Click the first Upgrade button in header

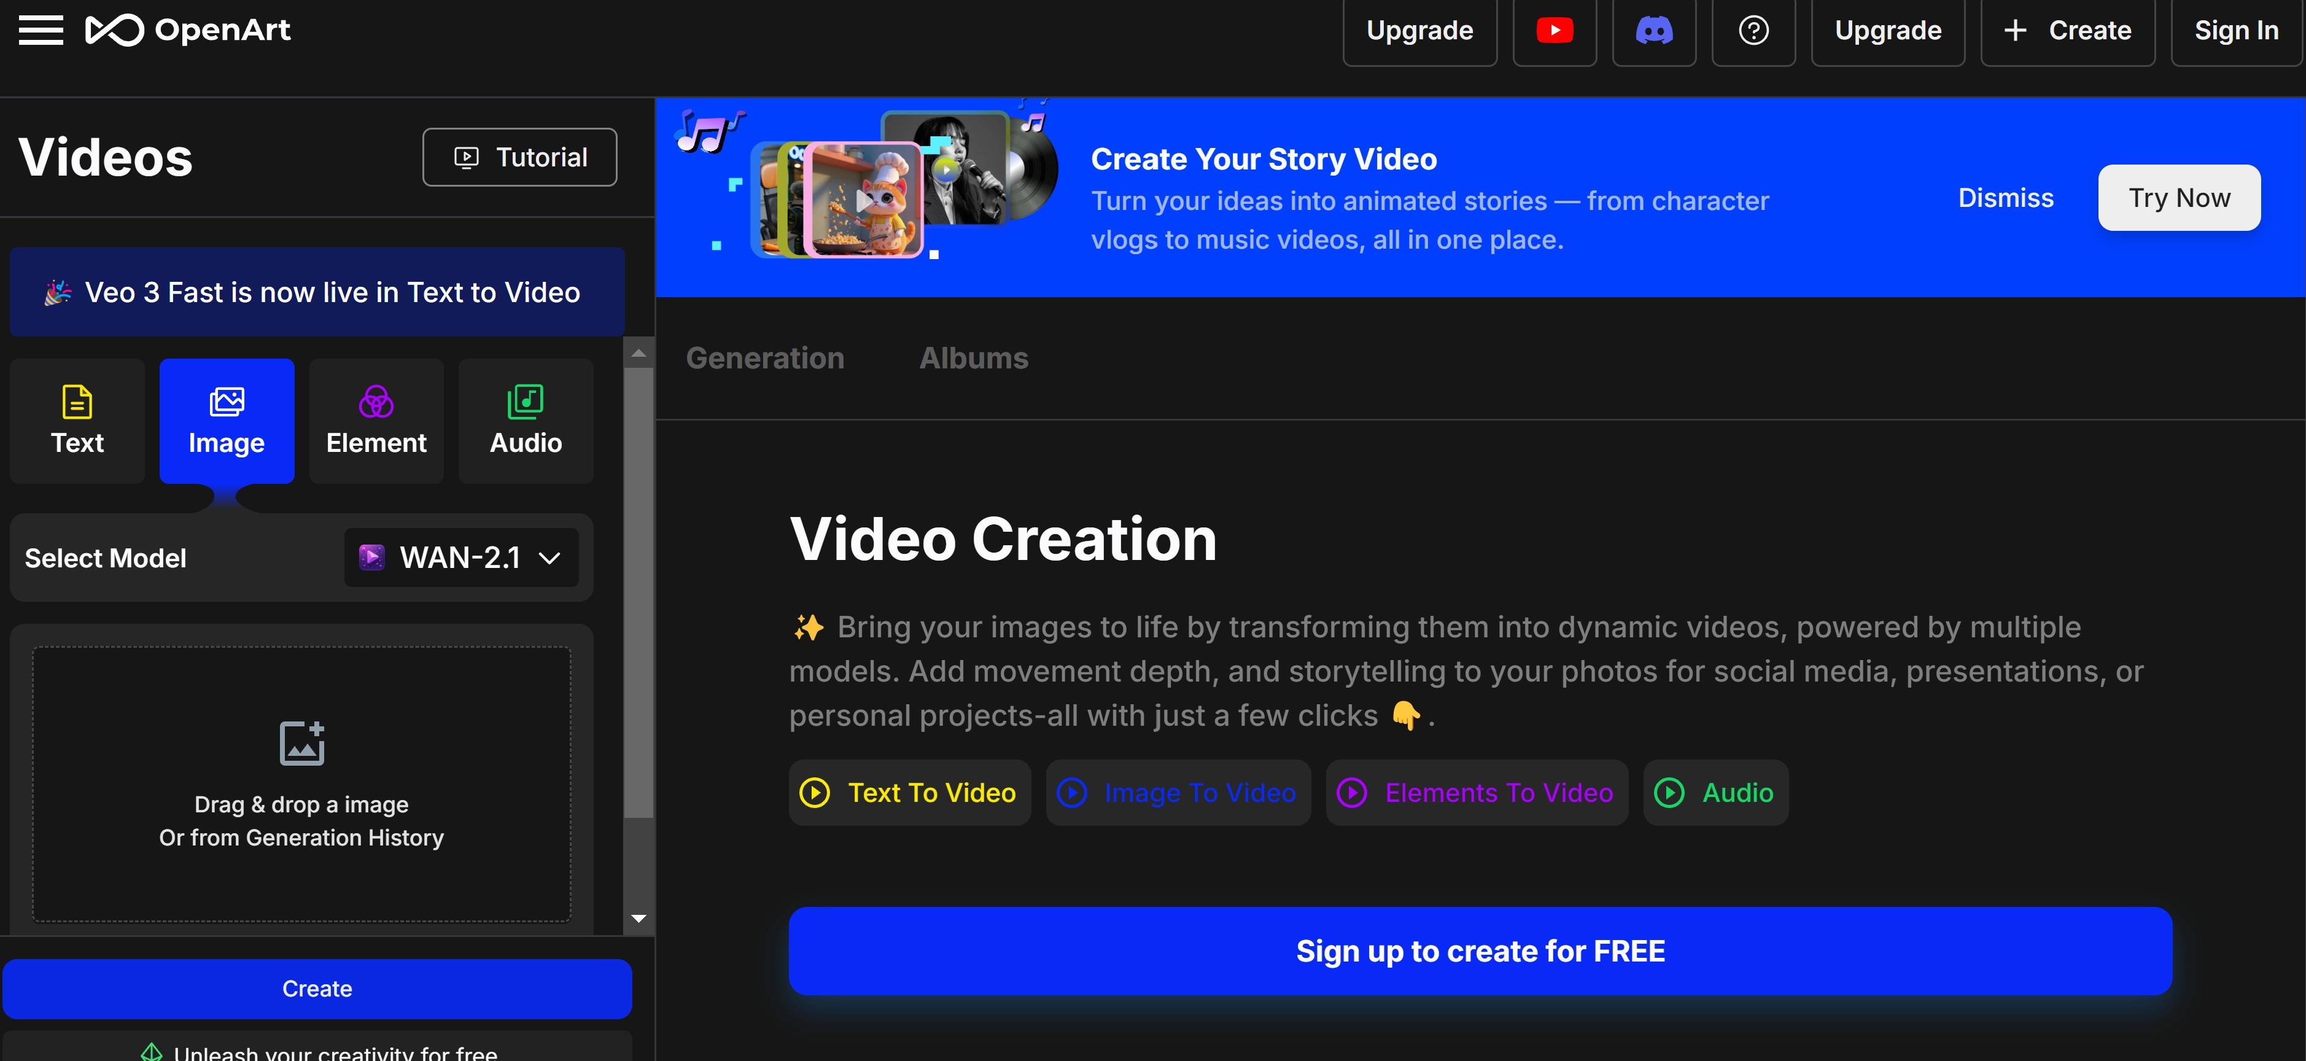click(x=1419, y=31)
